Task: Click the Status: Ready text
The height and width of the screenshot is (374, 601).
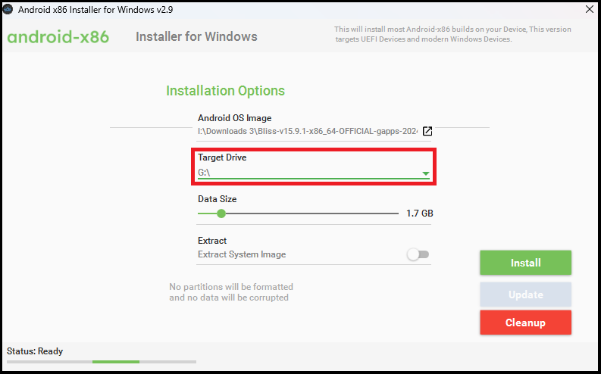Action: (x=35, y=351)
